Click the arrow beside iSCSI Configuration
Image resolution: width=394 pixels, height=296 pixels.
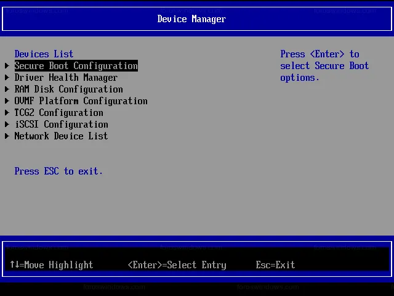pos(7,125)
